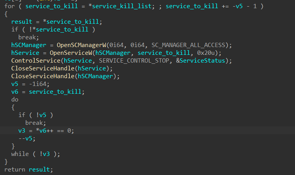This screenshot has height=175, width=295.
Task: Click the 'break;' below 'if ( !v5 )'
Action: 35,123
